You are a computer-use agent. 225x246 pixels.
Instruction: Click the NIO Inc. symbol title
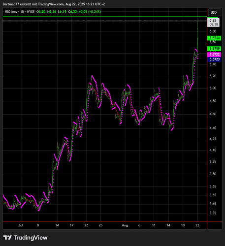pyautogui.click(x=11, y=12)
